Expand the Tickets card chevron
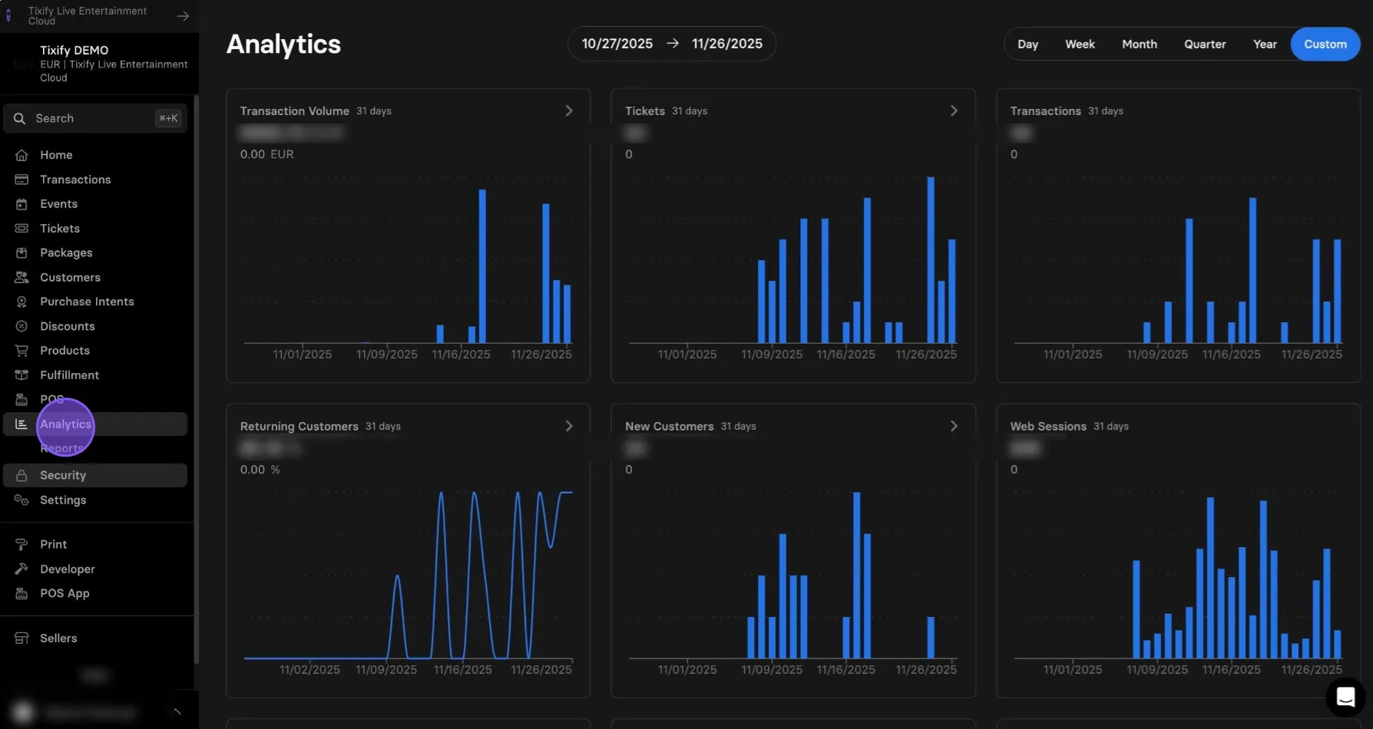Viewport: 1373px width, 729px height. (x=954, y=111)
